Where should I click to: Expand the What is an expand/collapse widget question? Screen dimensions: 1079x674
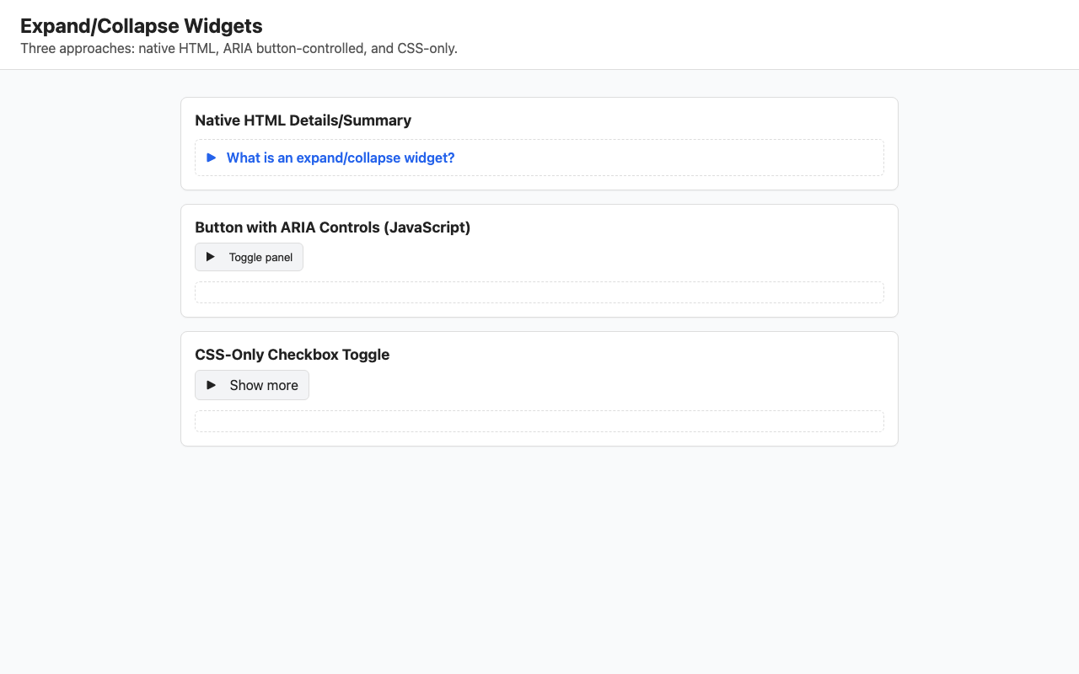[341, 158]
